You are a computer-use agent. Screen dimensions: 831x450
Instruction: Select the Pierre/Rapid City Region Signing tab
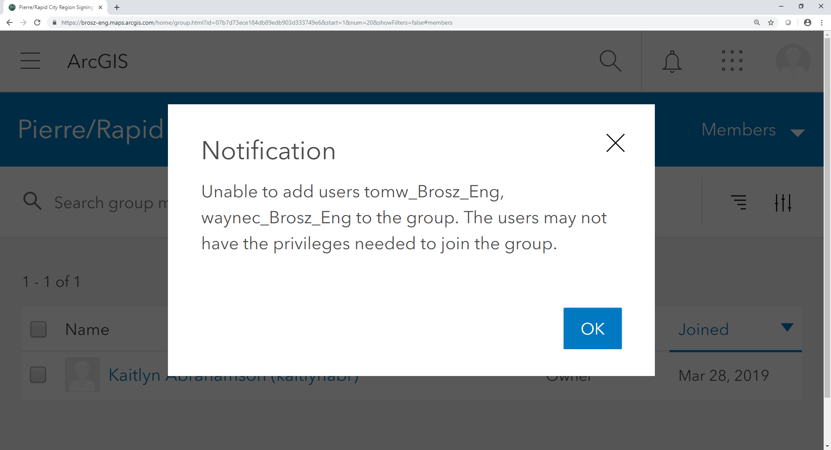click(55, 7)
